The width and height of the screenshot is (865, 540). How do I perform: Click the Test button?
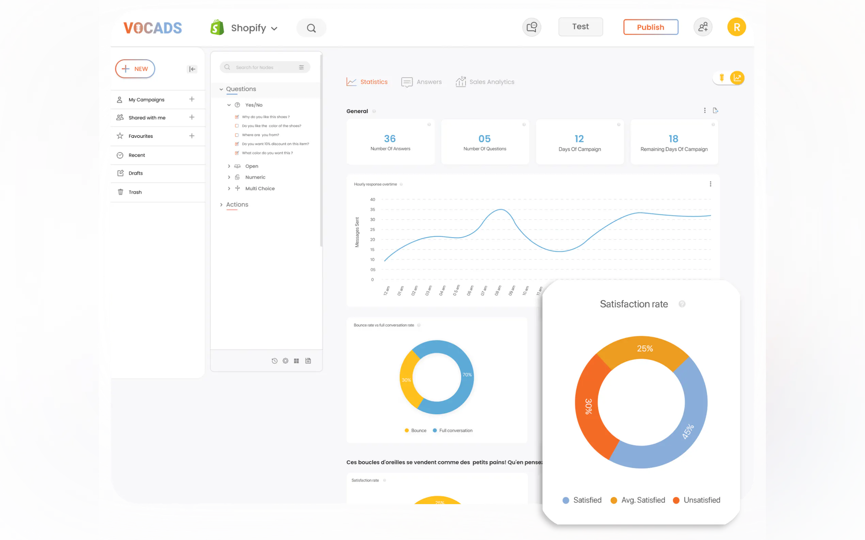point(580,27)
